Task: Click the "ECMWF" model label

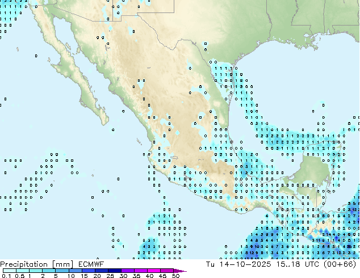Action: tap(91, 264)
